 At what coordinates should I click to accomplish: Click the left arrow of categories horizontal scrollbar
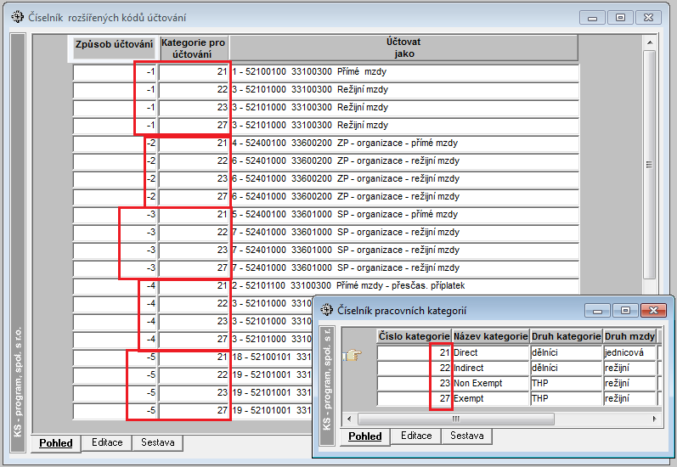point(349,419)
